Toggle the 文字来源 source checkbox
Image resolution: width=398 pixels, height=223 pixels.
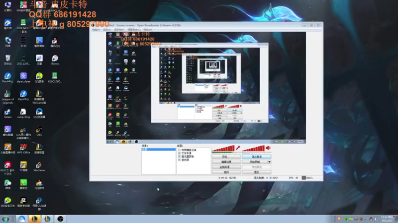tap(180, 153)
